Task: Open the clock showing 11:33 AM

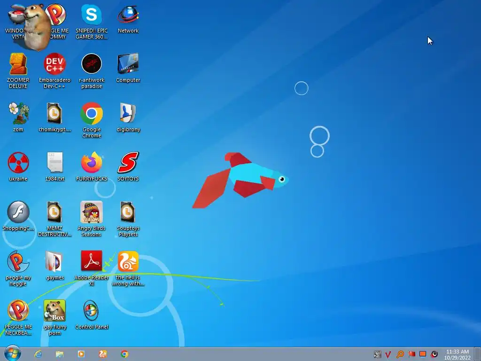Action: coord(458,354)
